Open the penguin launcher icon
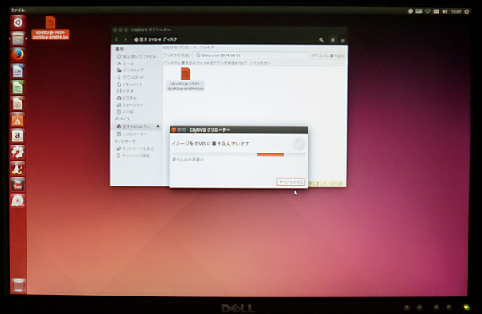The height and width of the screenshot is (314, 482). click(18, 169)
